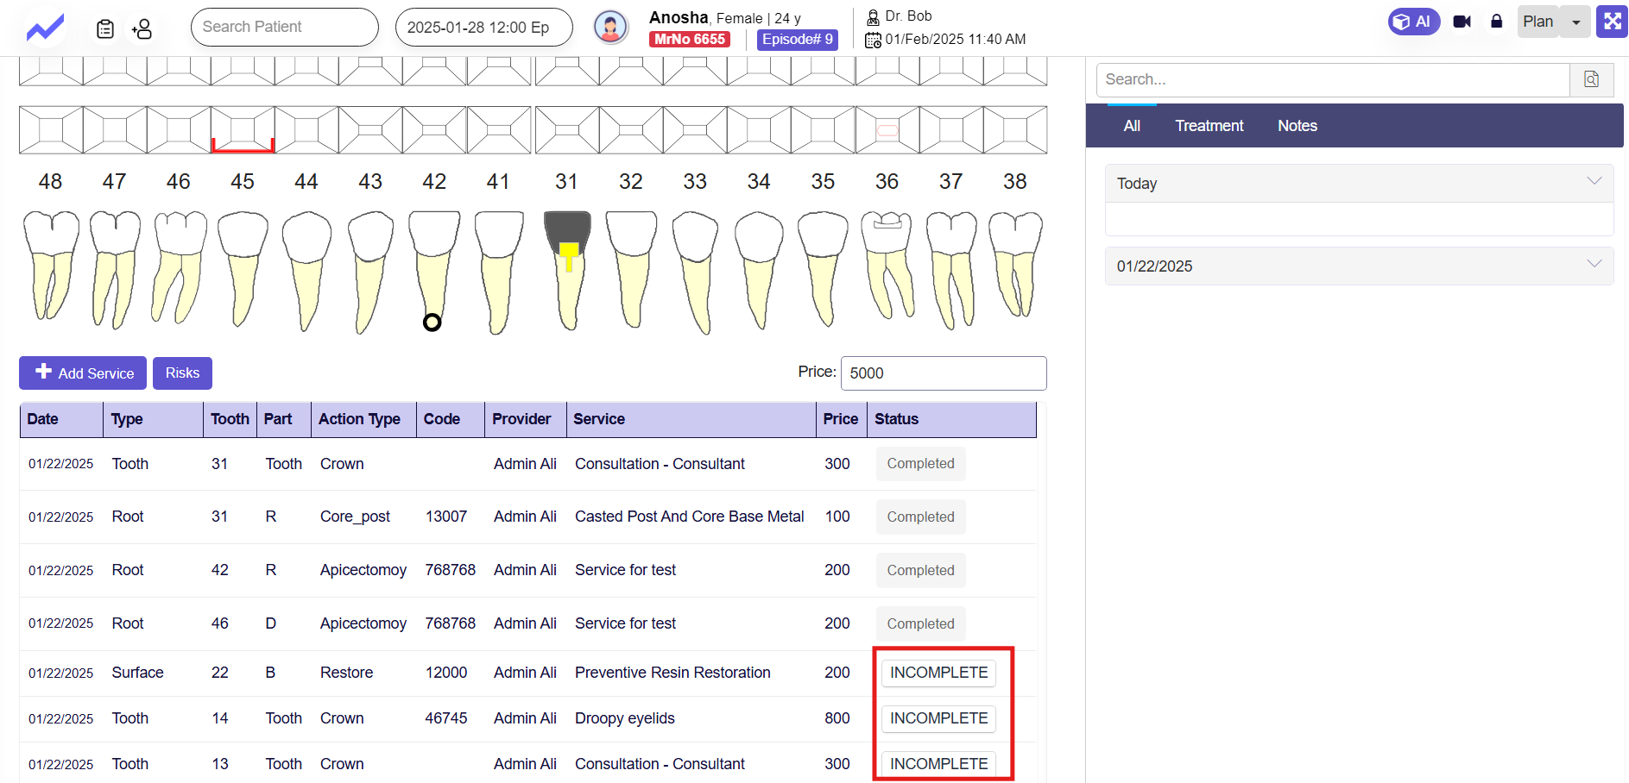This screenshot has width=1629, height=783.
Task: Select tooth 43 canine image
Action: 370,272
